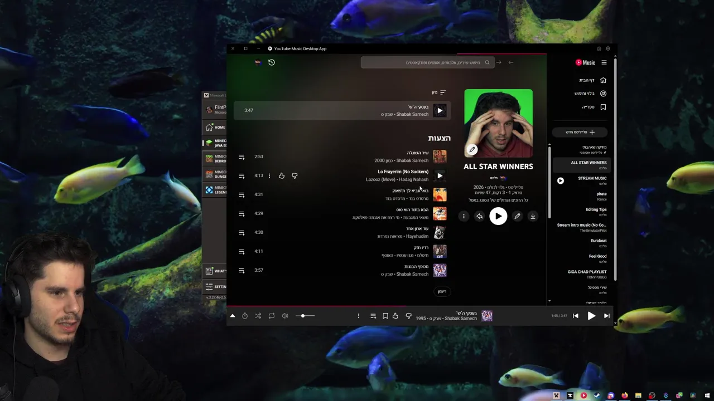
Task: Open the Stream intro music playlist
Action: point(582,227)
